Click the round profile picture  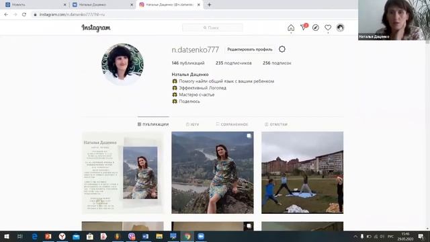point(122,65)
